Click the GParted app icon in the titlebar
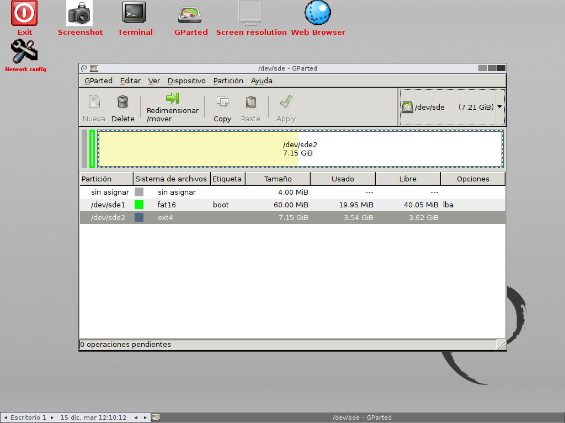The width and height of the screenshot is (565, 423). coord(94,68)
